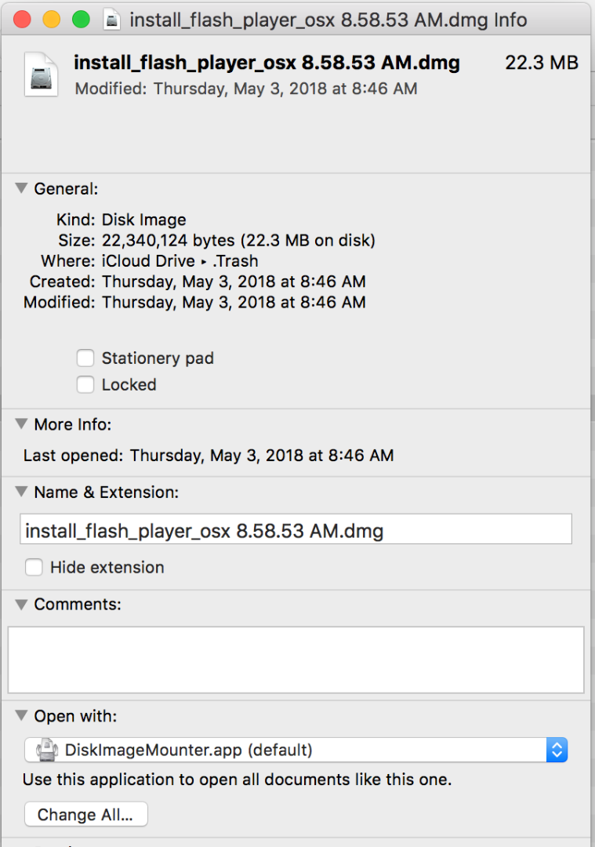595x847 pixels.
Task: Click the Modified date under header file name
Action: (246, 89)
